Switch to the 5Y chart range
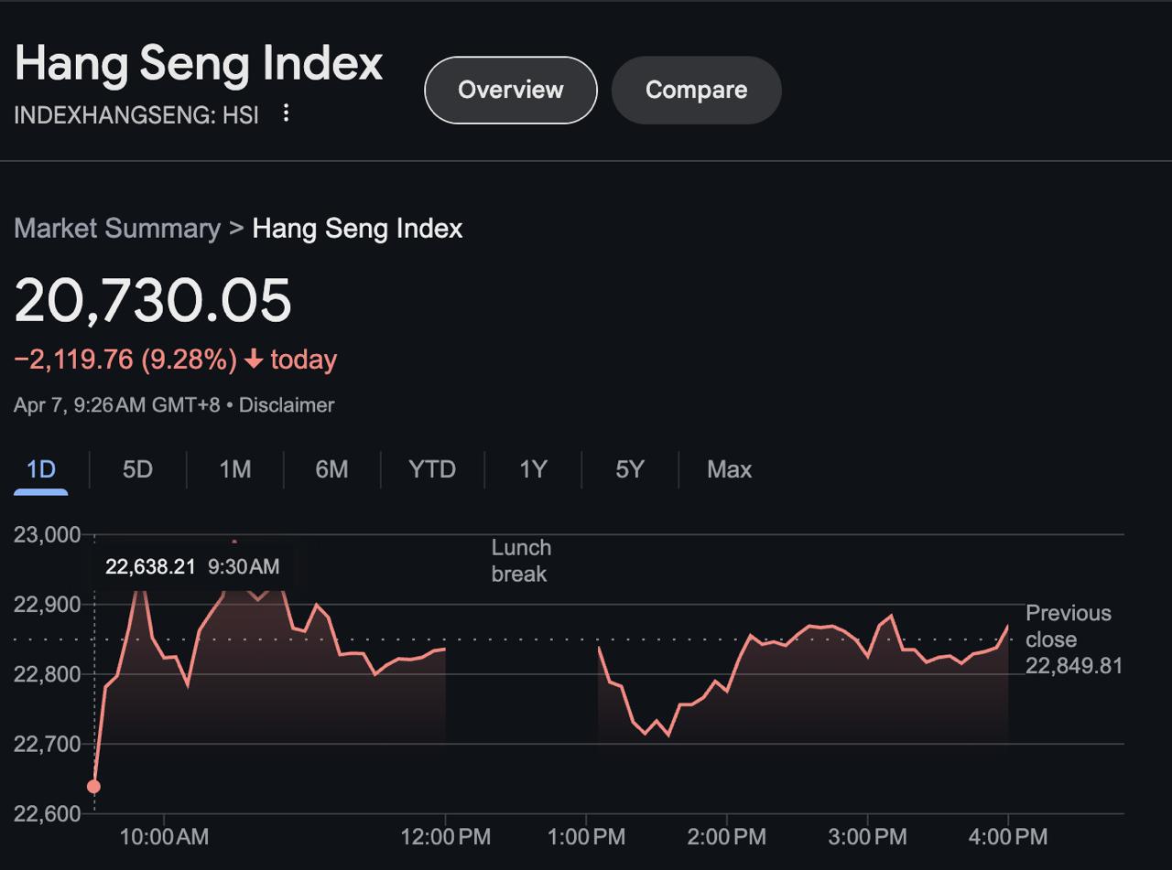This screenshot has width=1172, height=870. 630,469
